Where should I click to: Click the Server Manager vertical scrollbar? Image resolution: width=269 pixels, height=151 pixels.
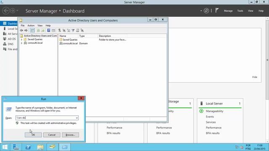coord(267,60)
